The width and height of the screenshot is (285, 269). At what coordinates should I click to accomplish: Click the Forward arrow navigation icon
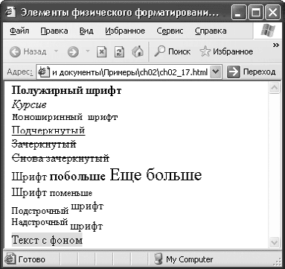(73, 52)
